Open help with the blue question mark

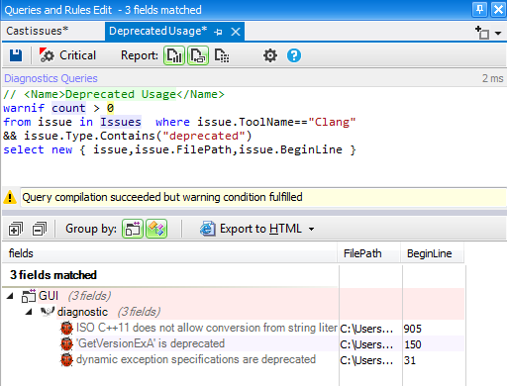pos(294,55)
